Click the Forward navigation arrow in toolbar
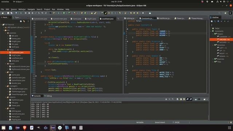233x131 pixels. click(x=143, y=13)
